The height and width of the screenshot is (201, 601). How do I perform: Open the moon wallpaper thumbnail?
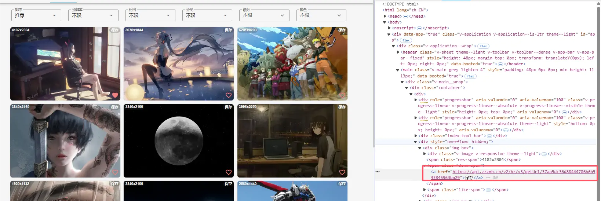pos(179,141)
